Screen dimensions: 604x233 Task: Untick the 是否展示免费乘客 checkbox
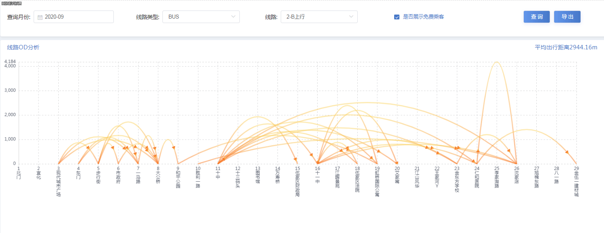coord(397,17)
